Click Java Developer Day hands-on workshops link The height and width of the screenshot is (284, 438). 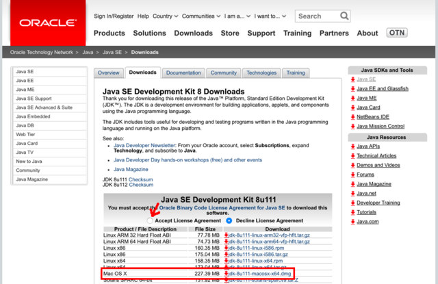click(x=188, y=160)
